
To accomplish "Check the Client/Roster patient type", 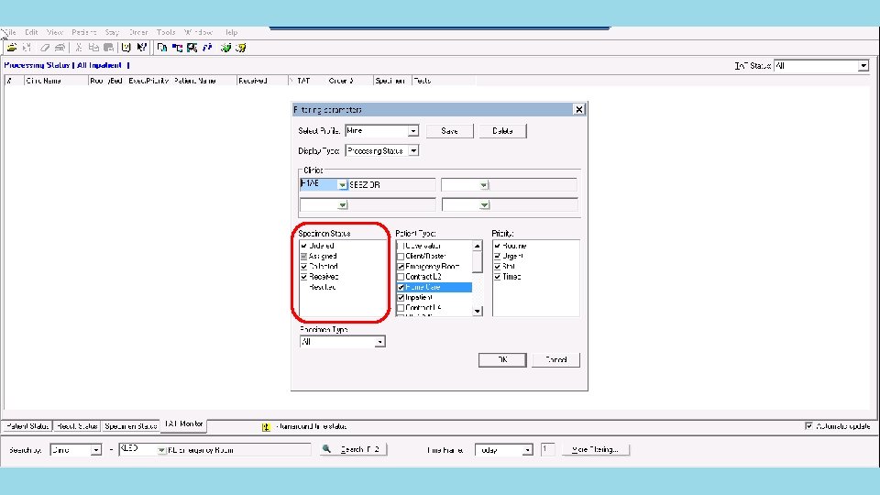I will [x=401, y=257].
